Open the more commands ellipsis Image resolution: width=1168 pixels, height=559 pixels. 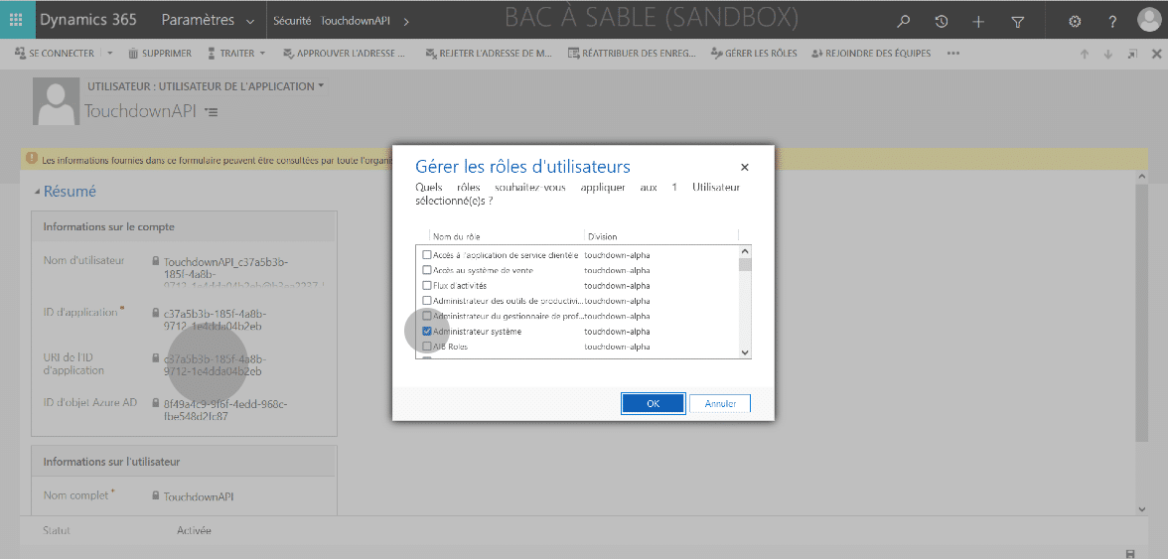[x=952, y=53]
